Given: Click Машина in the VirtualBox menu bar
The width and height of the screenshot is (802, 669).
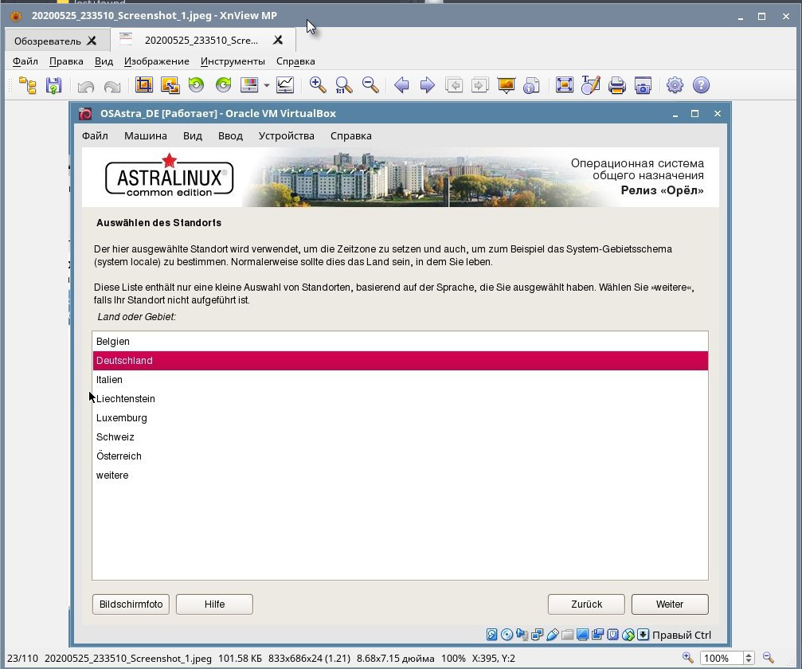Looking at the screenshot, I should 145,136.
